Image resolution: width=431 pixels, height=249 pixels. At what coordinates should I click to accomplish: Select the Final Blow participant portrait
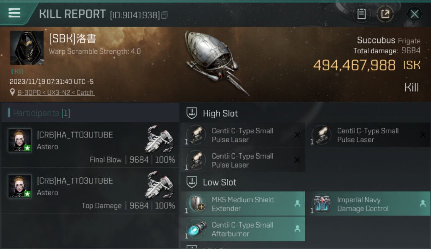(x=20, y=140)
